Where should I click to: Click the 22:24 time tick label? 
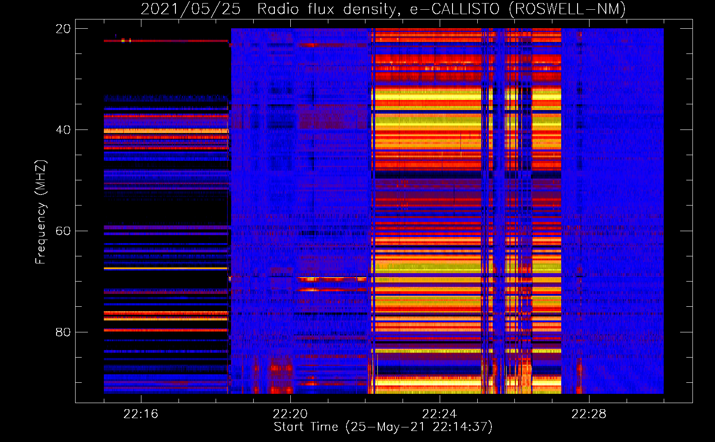[x=440, y=414]
